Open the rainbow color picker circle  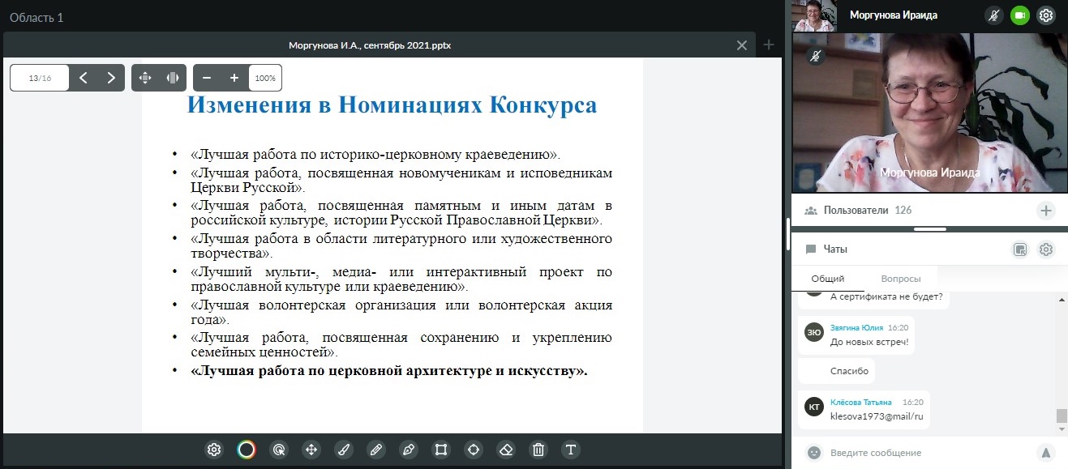pos(247,450)
